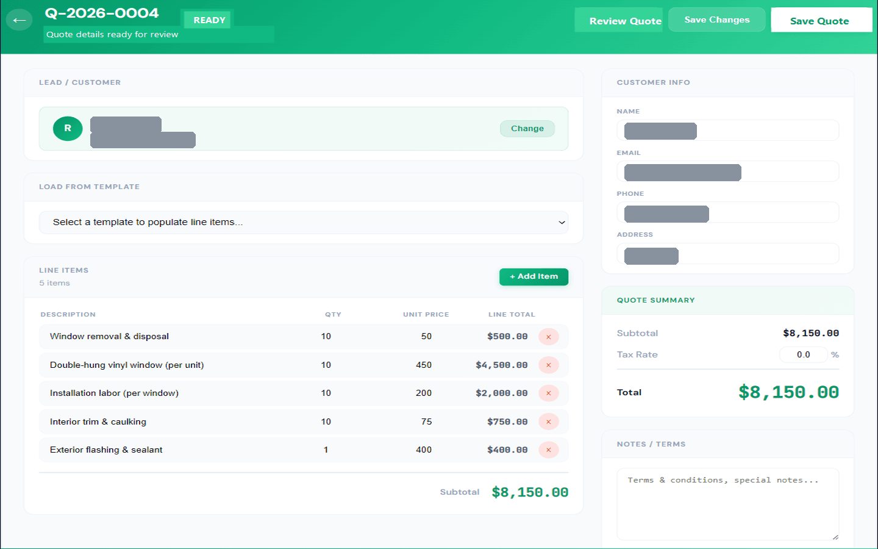This screenshot has height=549, width=878.
Task: Delete the Window removal & disposal row
Action: [x=548, y=337]
